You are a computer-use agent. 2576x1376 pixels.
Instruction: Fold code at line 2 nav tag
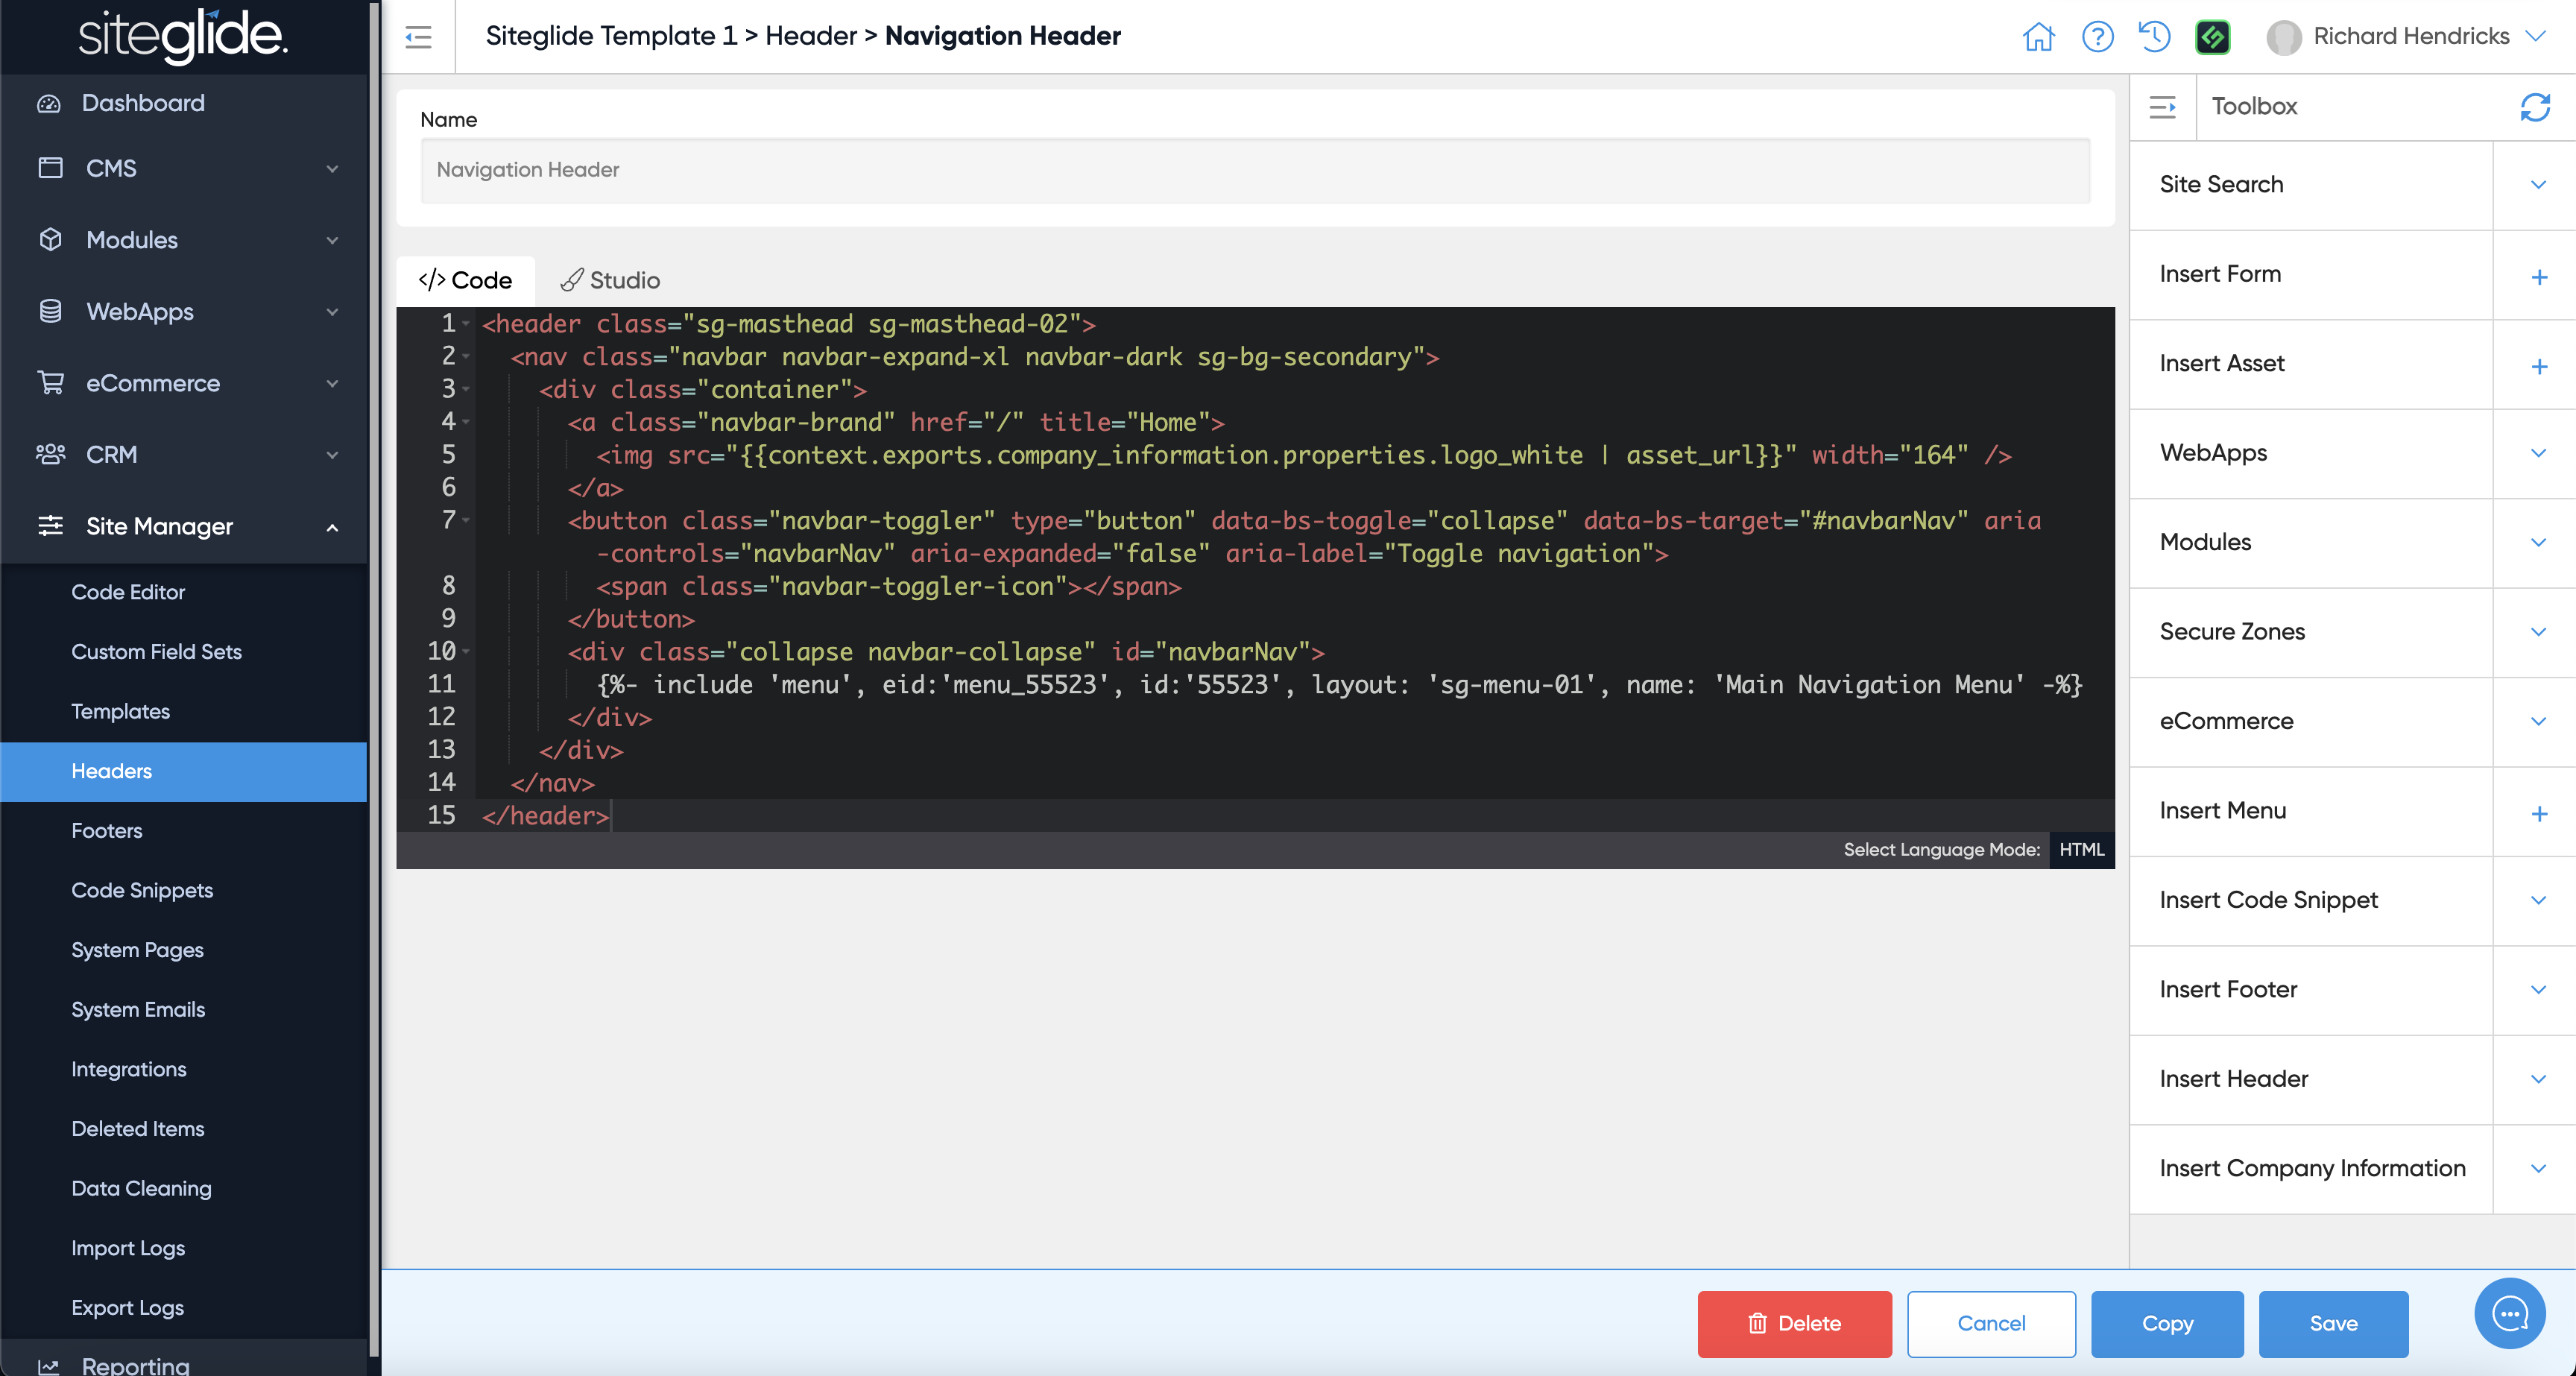click(466, 357)
